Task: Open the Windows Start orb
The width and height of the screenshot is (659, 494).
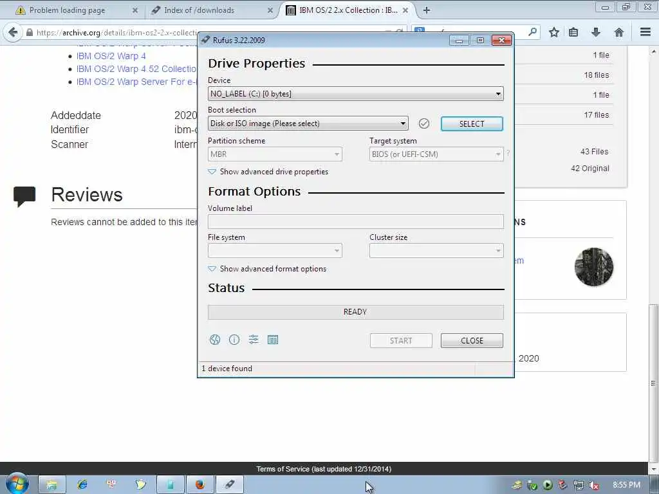Action: coord(17,484)
